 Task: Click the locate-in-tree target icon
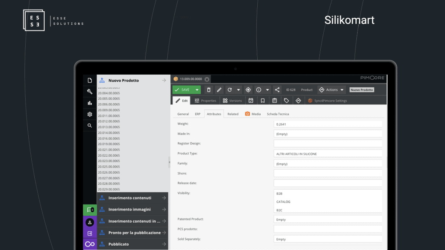pos(248,90)
